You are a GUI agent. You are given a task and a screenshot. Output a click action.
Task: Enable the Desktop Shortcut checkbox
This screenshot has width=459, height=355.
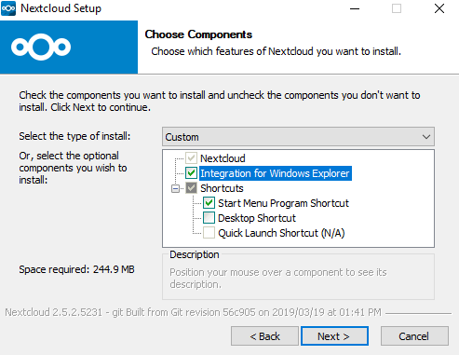(209, 218)
